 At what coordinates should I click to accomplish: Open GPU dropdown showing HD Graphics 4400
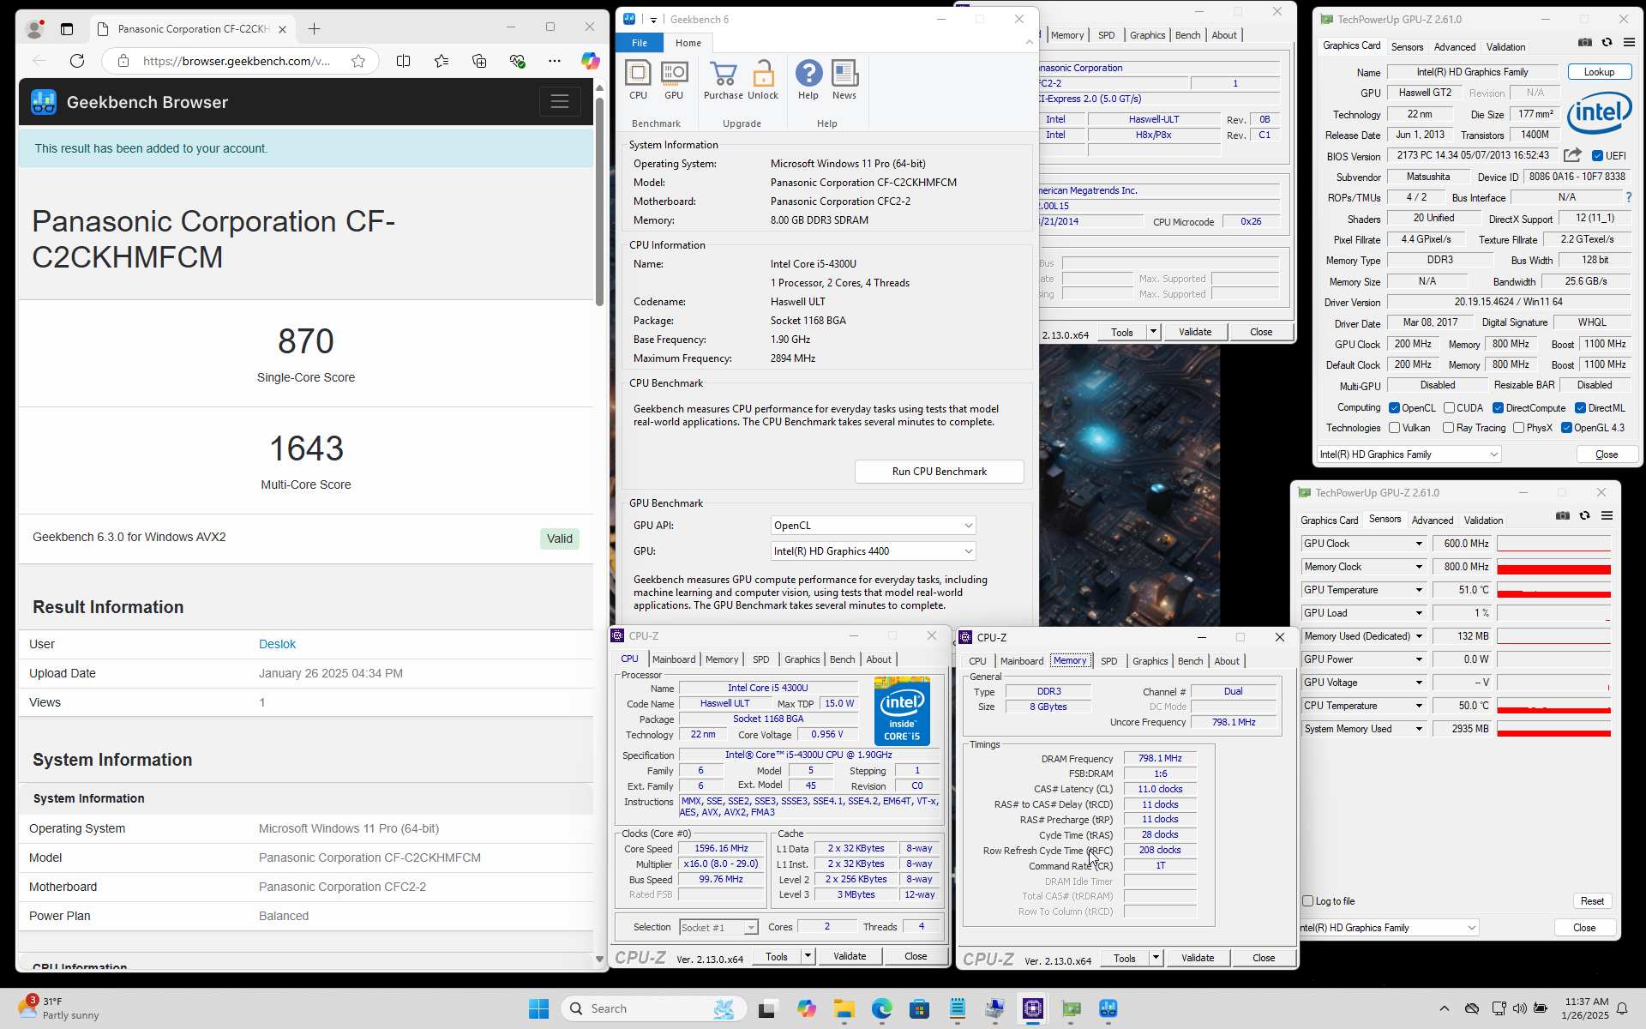click(x=873, y=551)
